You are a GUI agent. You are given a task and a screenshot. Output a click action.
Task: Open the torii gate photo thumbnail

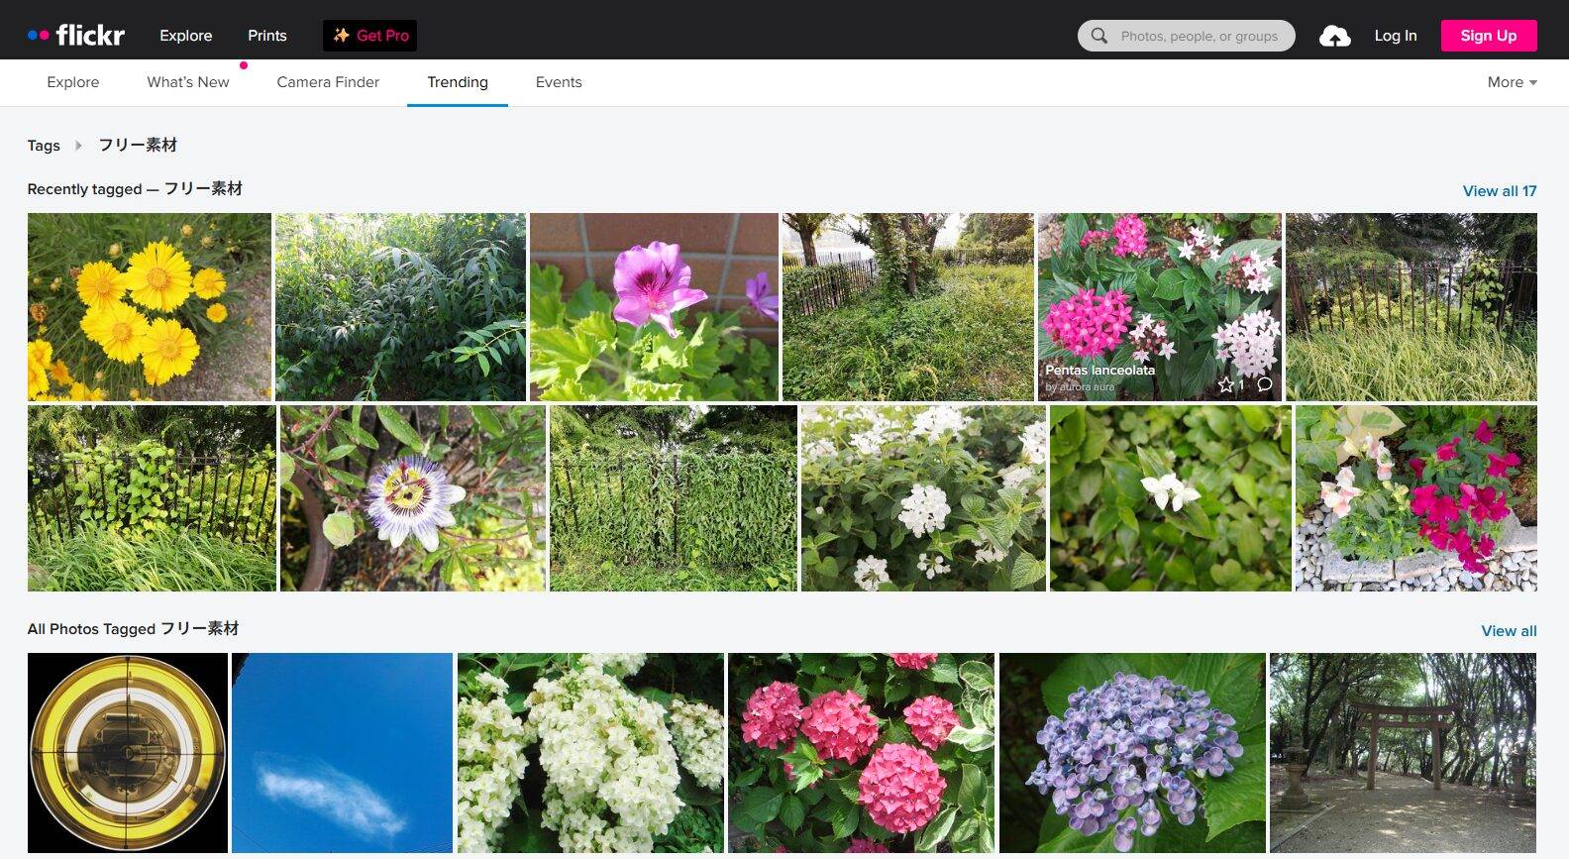pyautogui.click(x=1403, y=752)
